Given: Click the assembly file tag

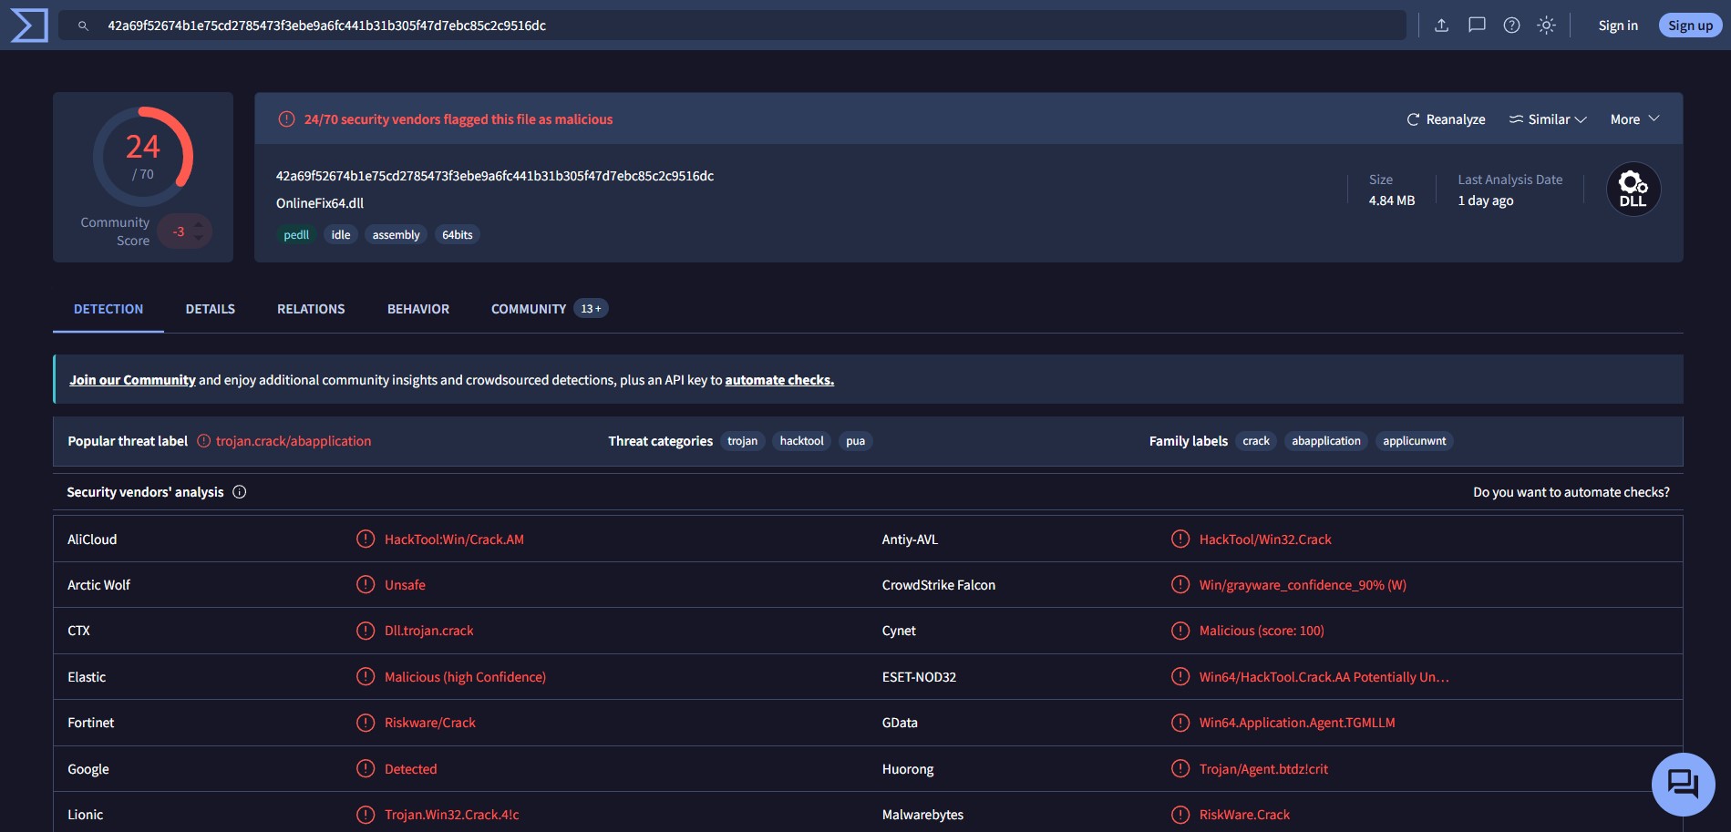Looking at the screenshot, I should pos(396,235).
